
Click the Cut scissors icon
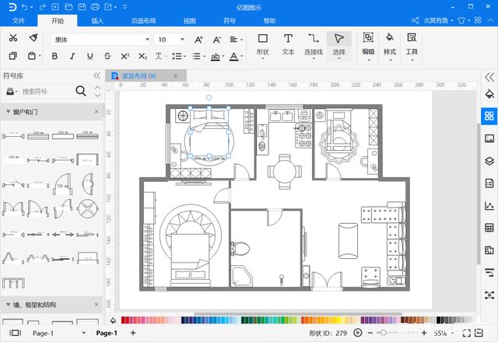[13, 38]
